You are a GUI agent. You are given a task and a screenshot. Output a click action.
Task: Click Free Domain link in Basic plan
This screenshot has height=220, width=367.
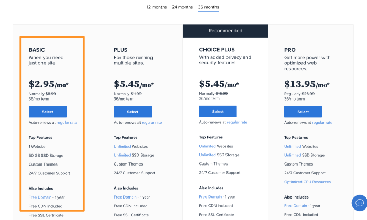click(x=40, y=197)
